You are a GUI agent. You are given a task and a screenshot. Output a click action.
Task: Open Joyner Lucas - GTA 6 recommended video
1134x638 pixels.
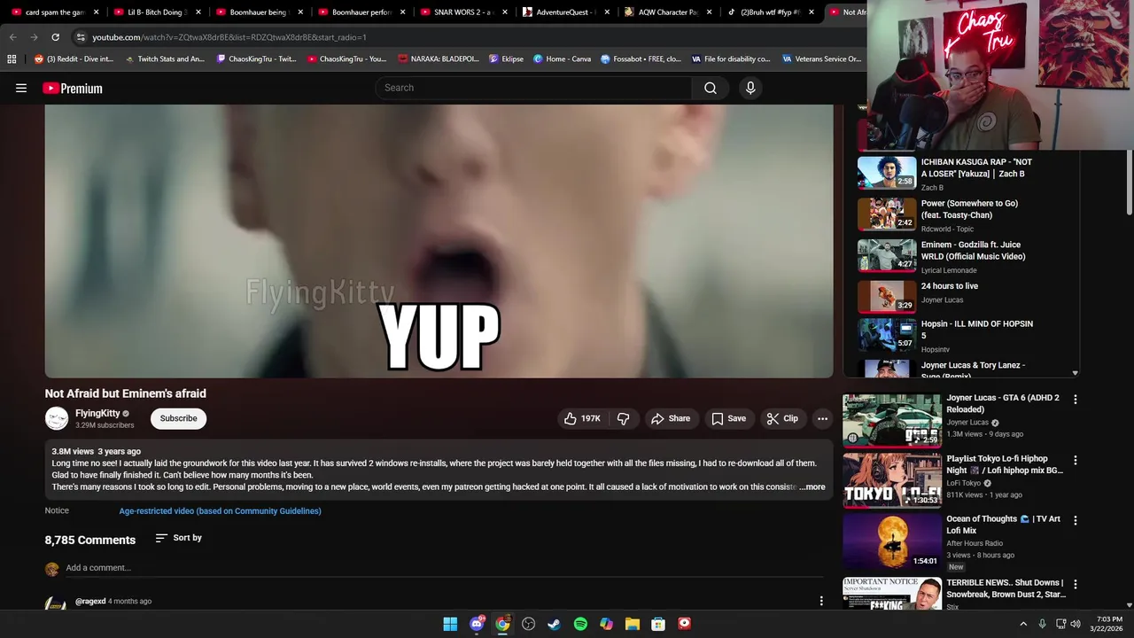coord(953,418)
